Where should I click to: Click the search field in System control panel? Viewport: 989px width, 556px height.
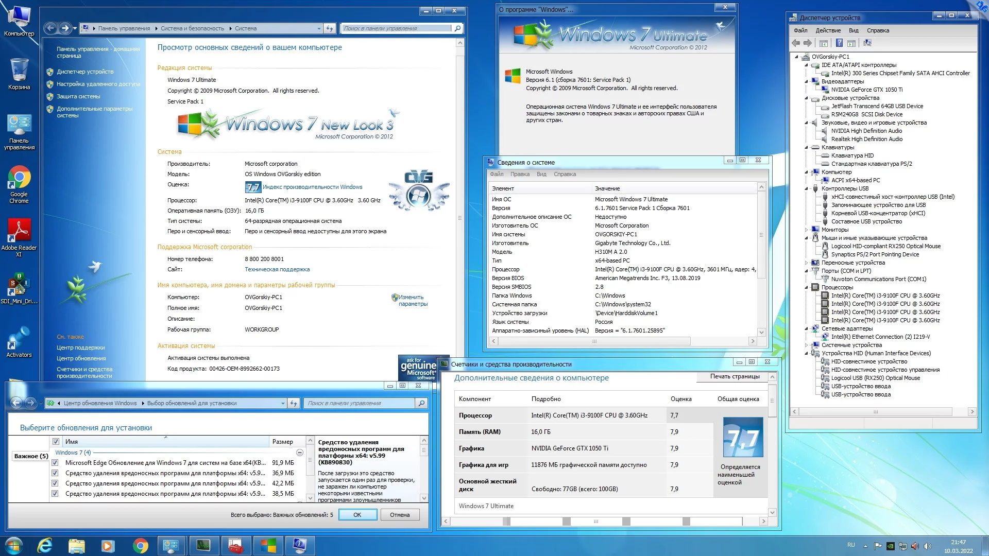(396, 28)
